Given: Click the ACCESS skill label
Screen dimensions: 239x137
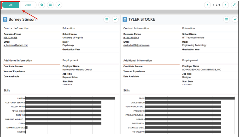Looking at the screenshot, I should tap(21, 132).
